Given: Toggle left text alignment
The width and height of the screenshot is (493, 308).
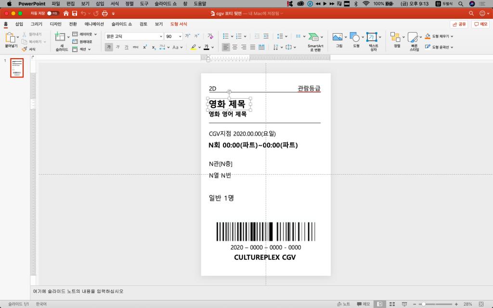Looking at the screenshot, I should [226, 47].
